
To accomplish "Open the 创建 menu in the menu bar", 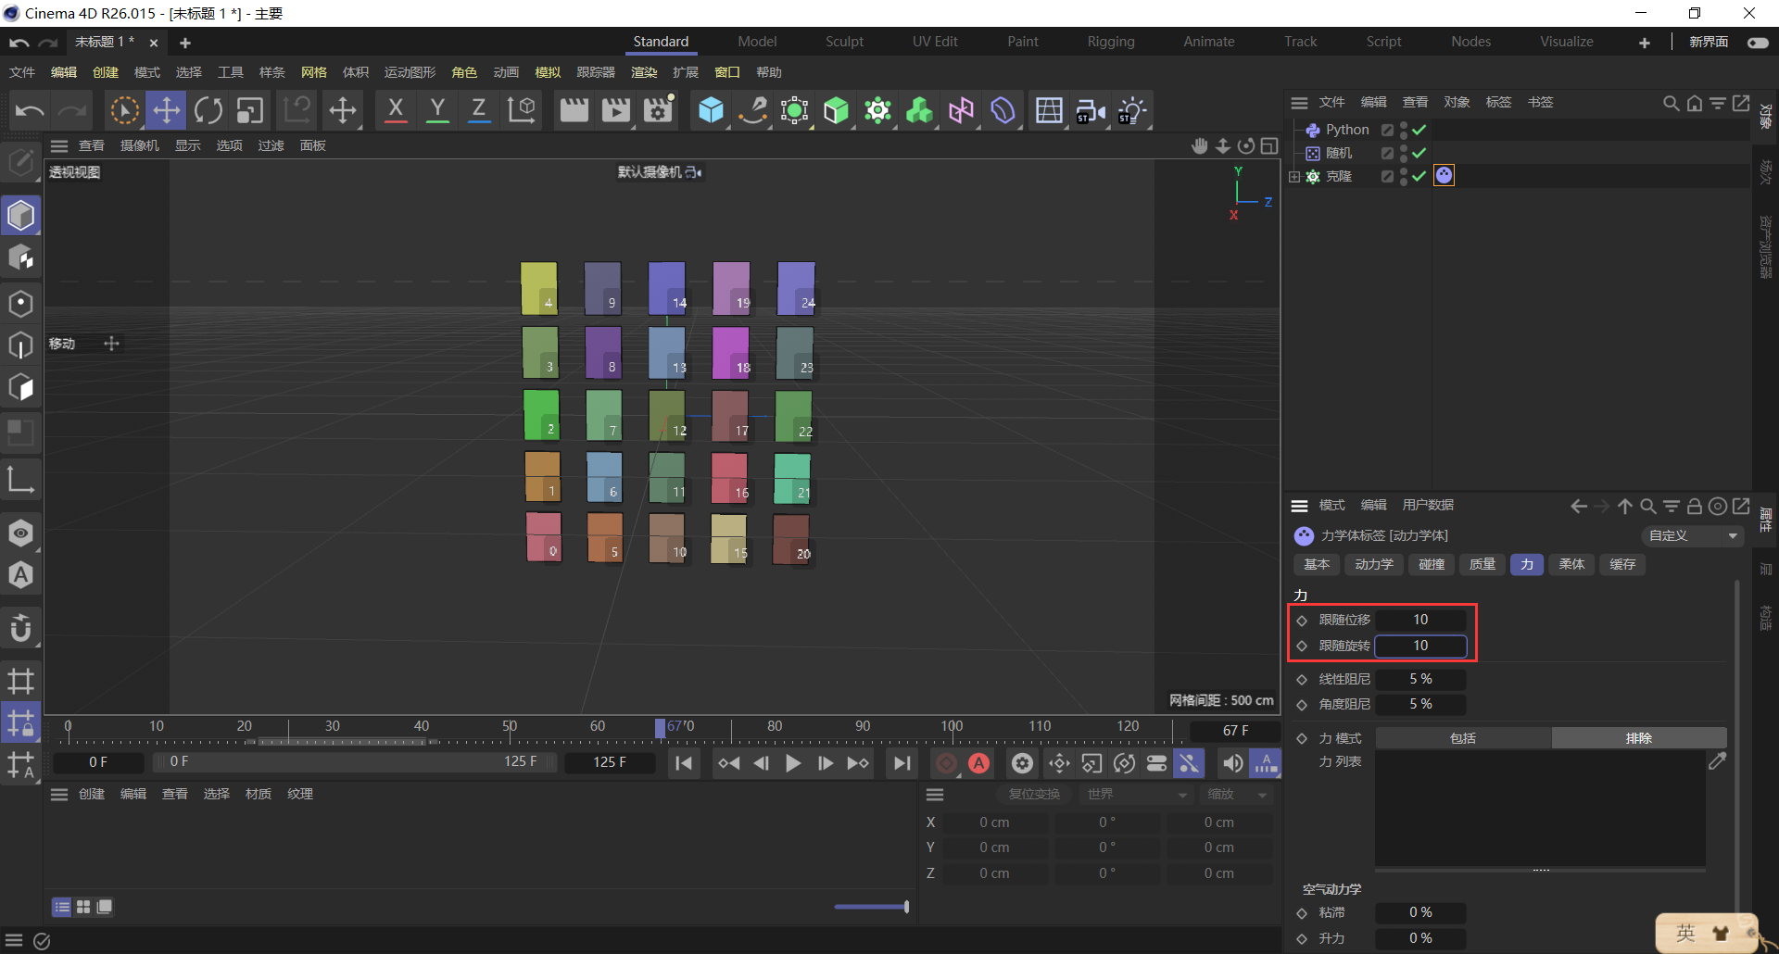I will (106, 72).
